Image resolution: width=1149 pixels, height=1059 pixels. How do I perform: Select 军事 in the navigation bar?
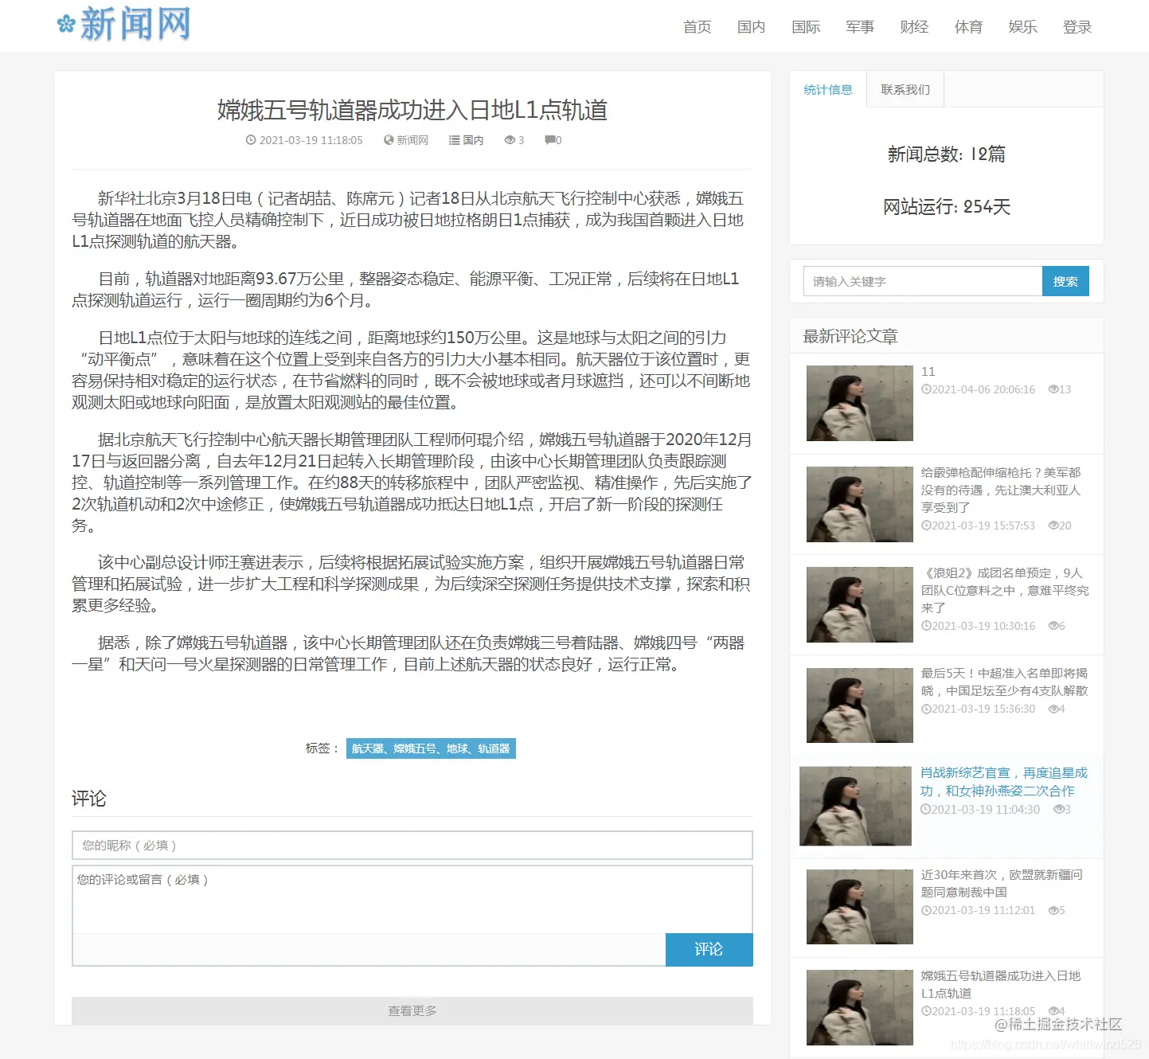click(x=860, y=27)
